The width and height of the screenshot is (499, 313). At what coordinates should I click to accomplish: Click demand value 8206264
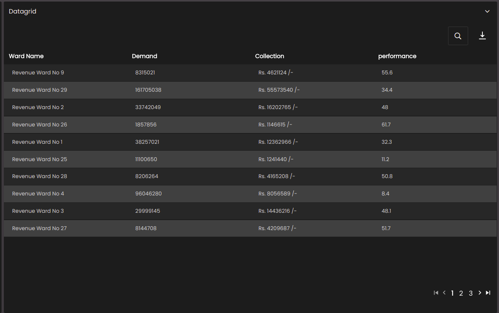[x=147, y=176]
